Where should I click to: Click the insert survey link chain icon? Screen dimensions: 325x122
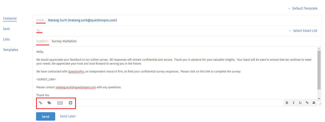tap(40, 103)
